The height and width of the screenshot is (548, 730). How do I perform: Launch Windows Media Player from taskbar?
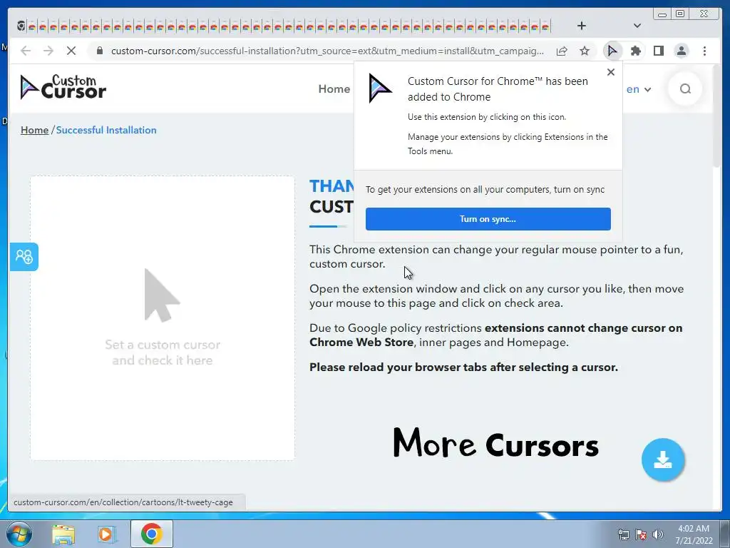point(107,534)
